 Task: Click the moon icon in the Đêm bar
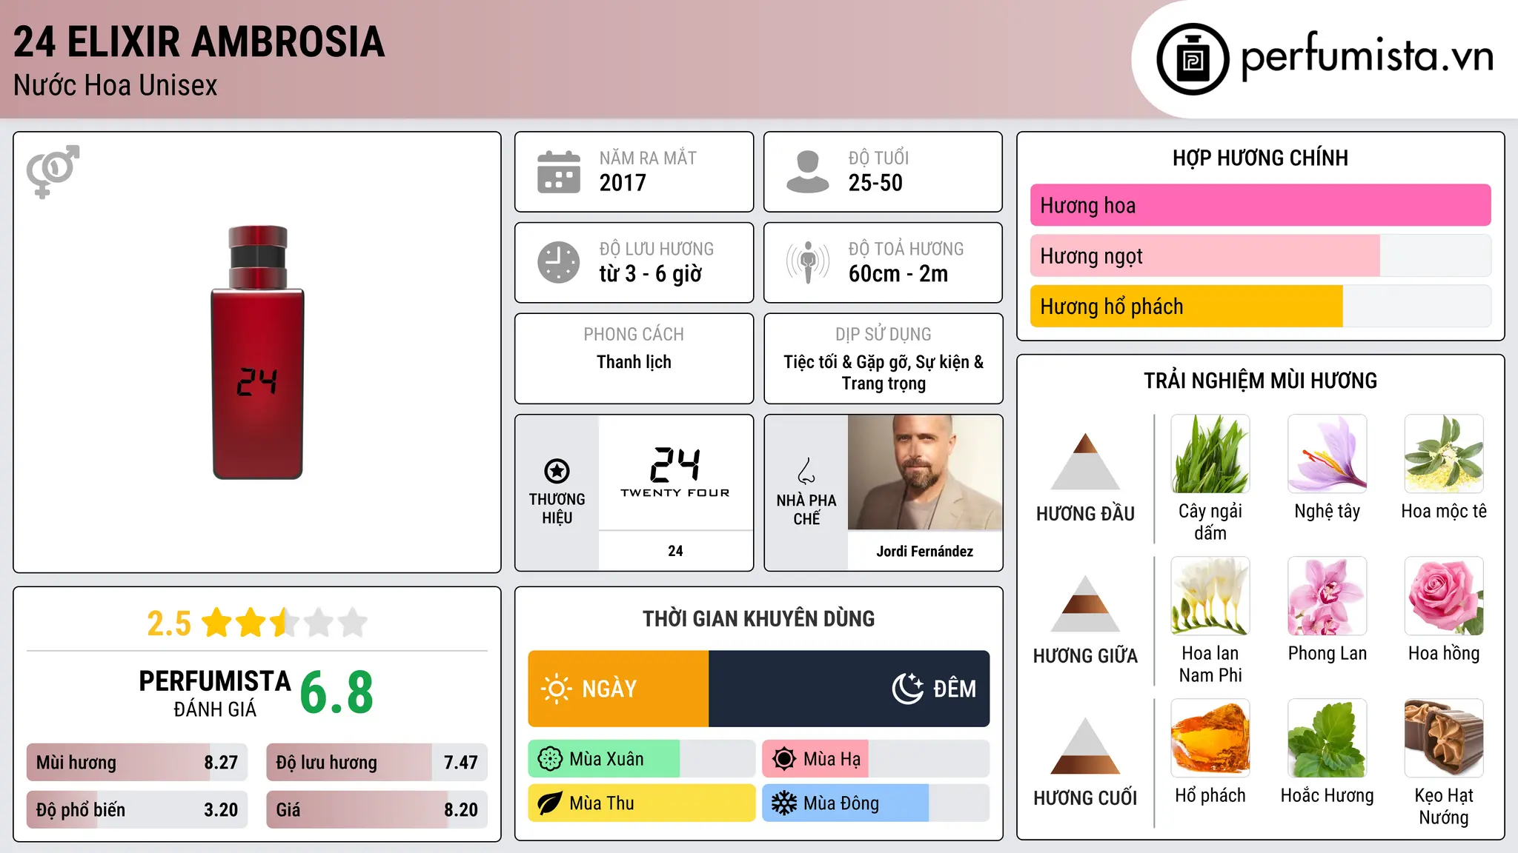(907, 689)
